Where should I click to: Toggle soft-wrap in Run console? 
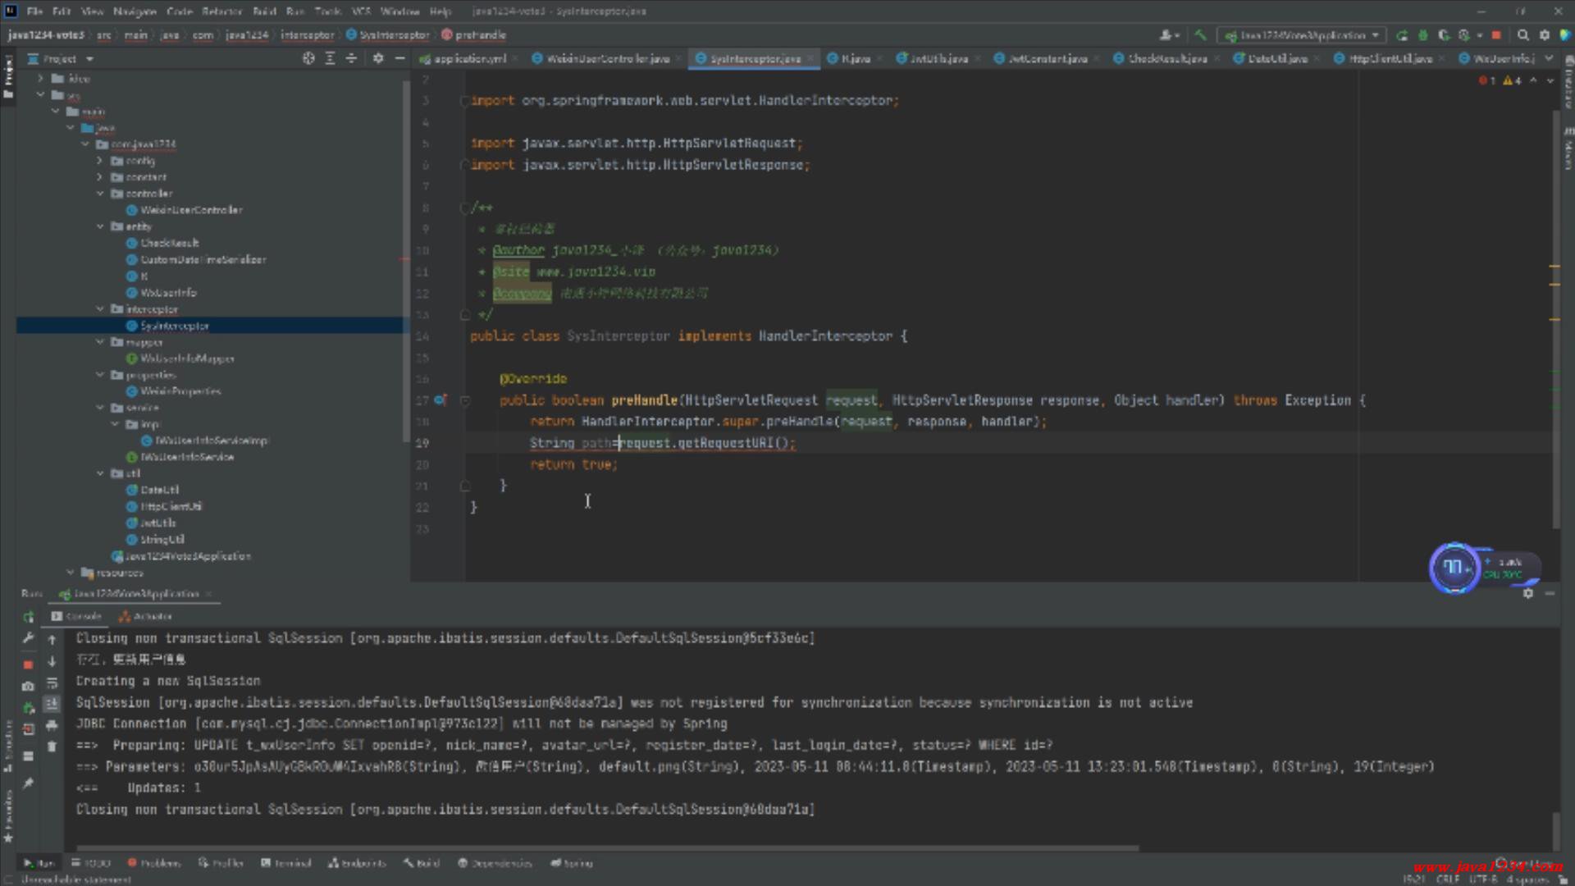coord(52,683)
